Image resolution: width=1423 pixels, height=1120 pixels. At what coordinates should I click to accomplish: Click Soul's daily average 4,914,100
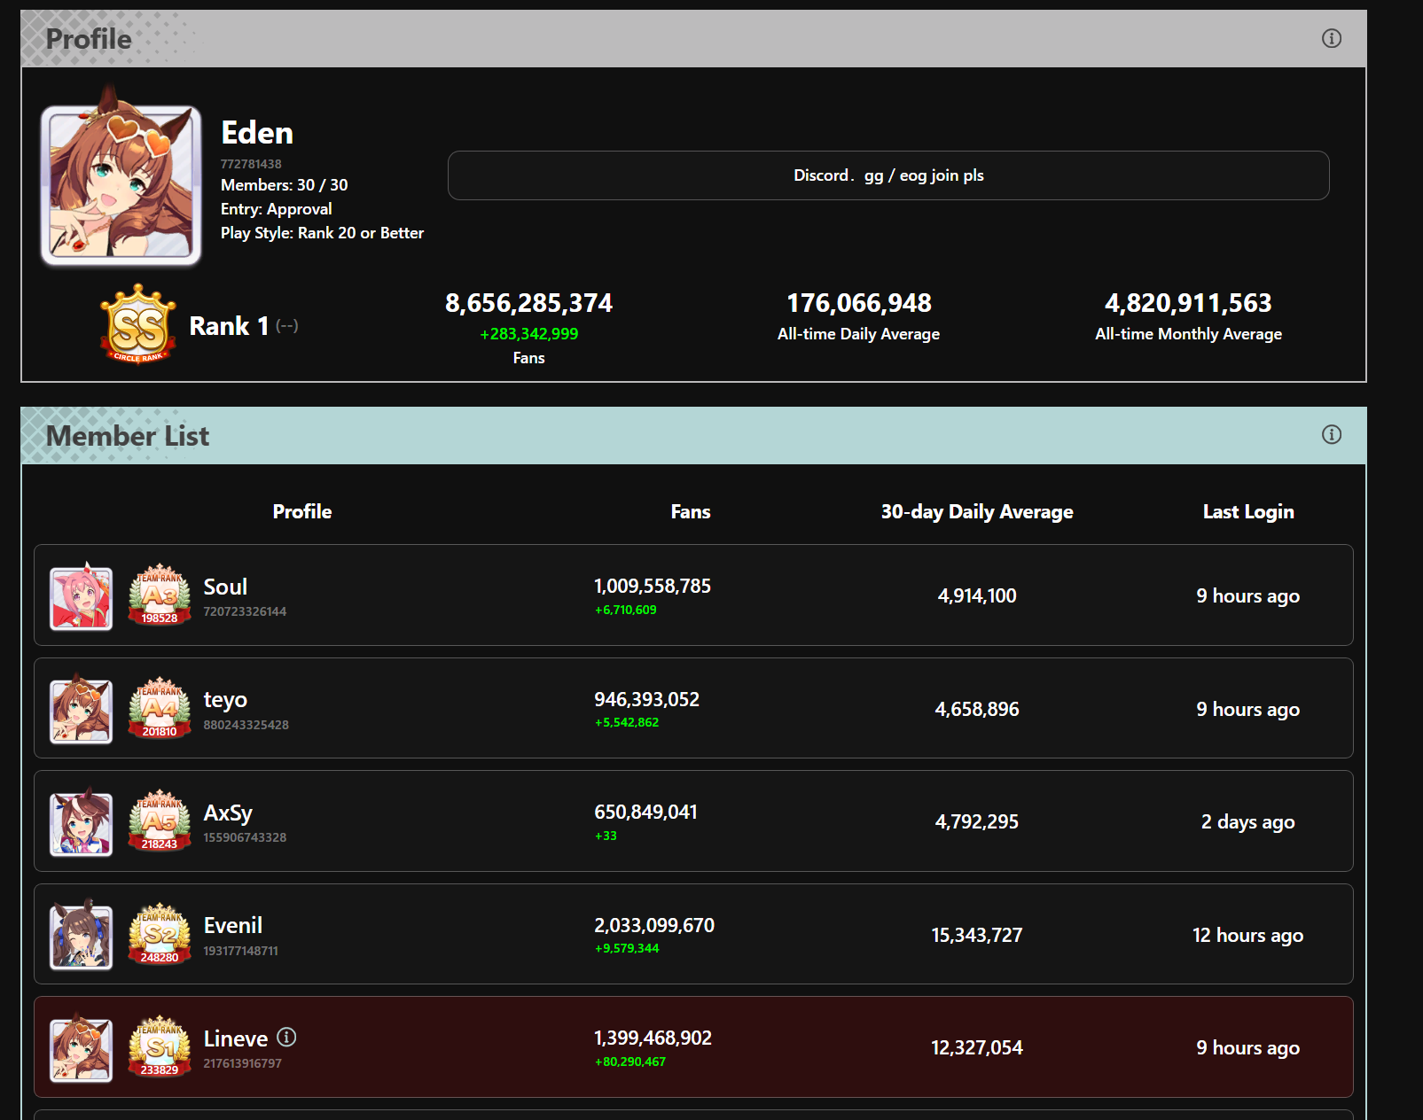(x=977, y=595)
